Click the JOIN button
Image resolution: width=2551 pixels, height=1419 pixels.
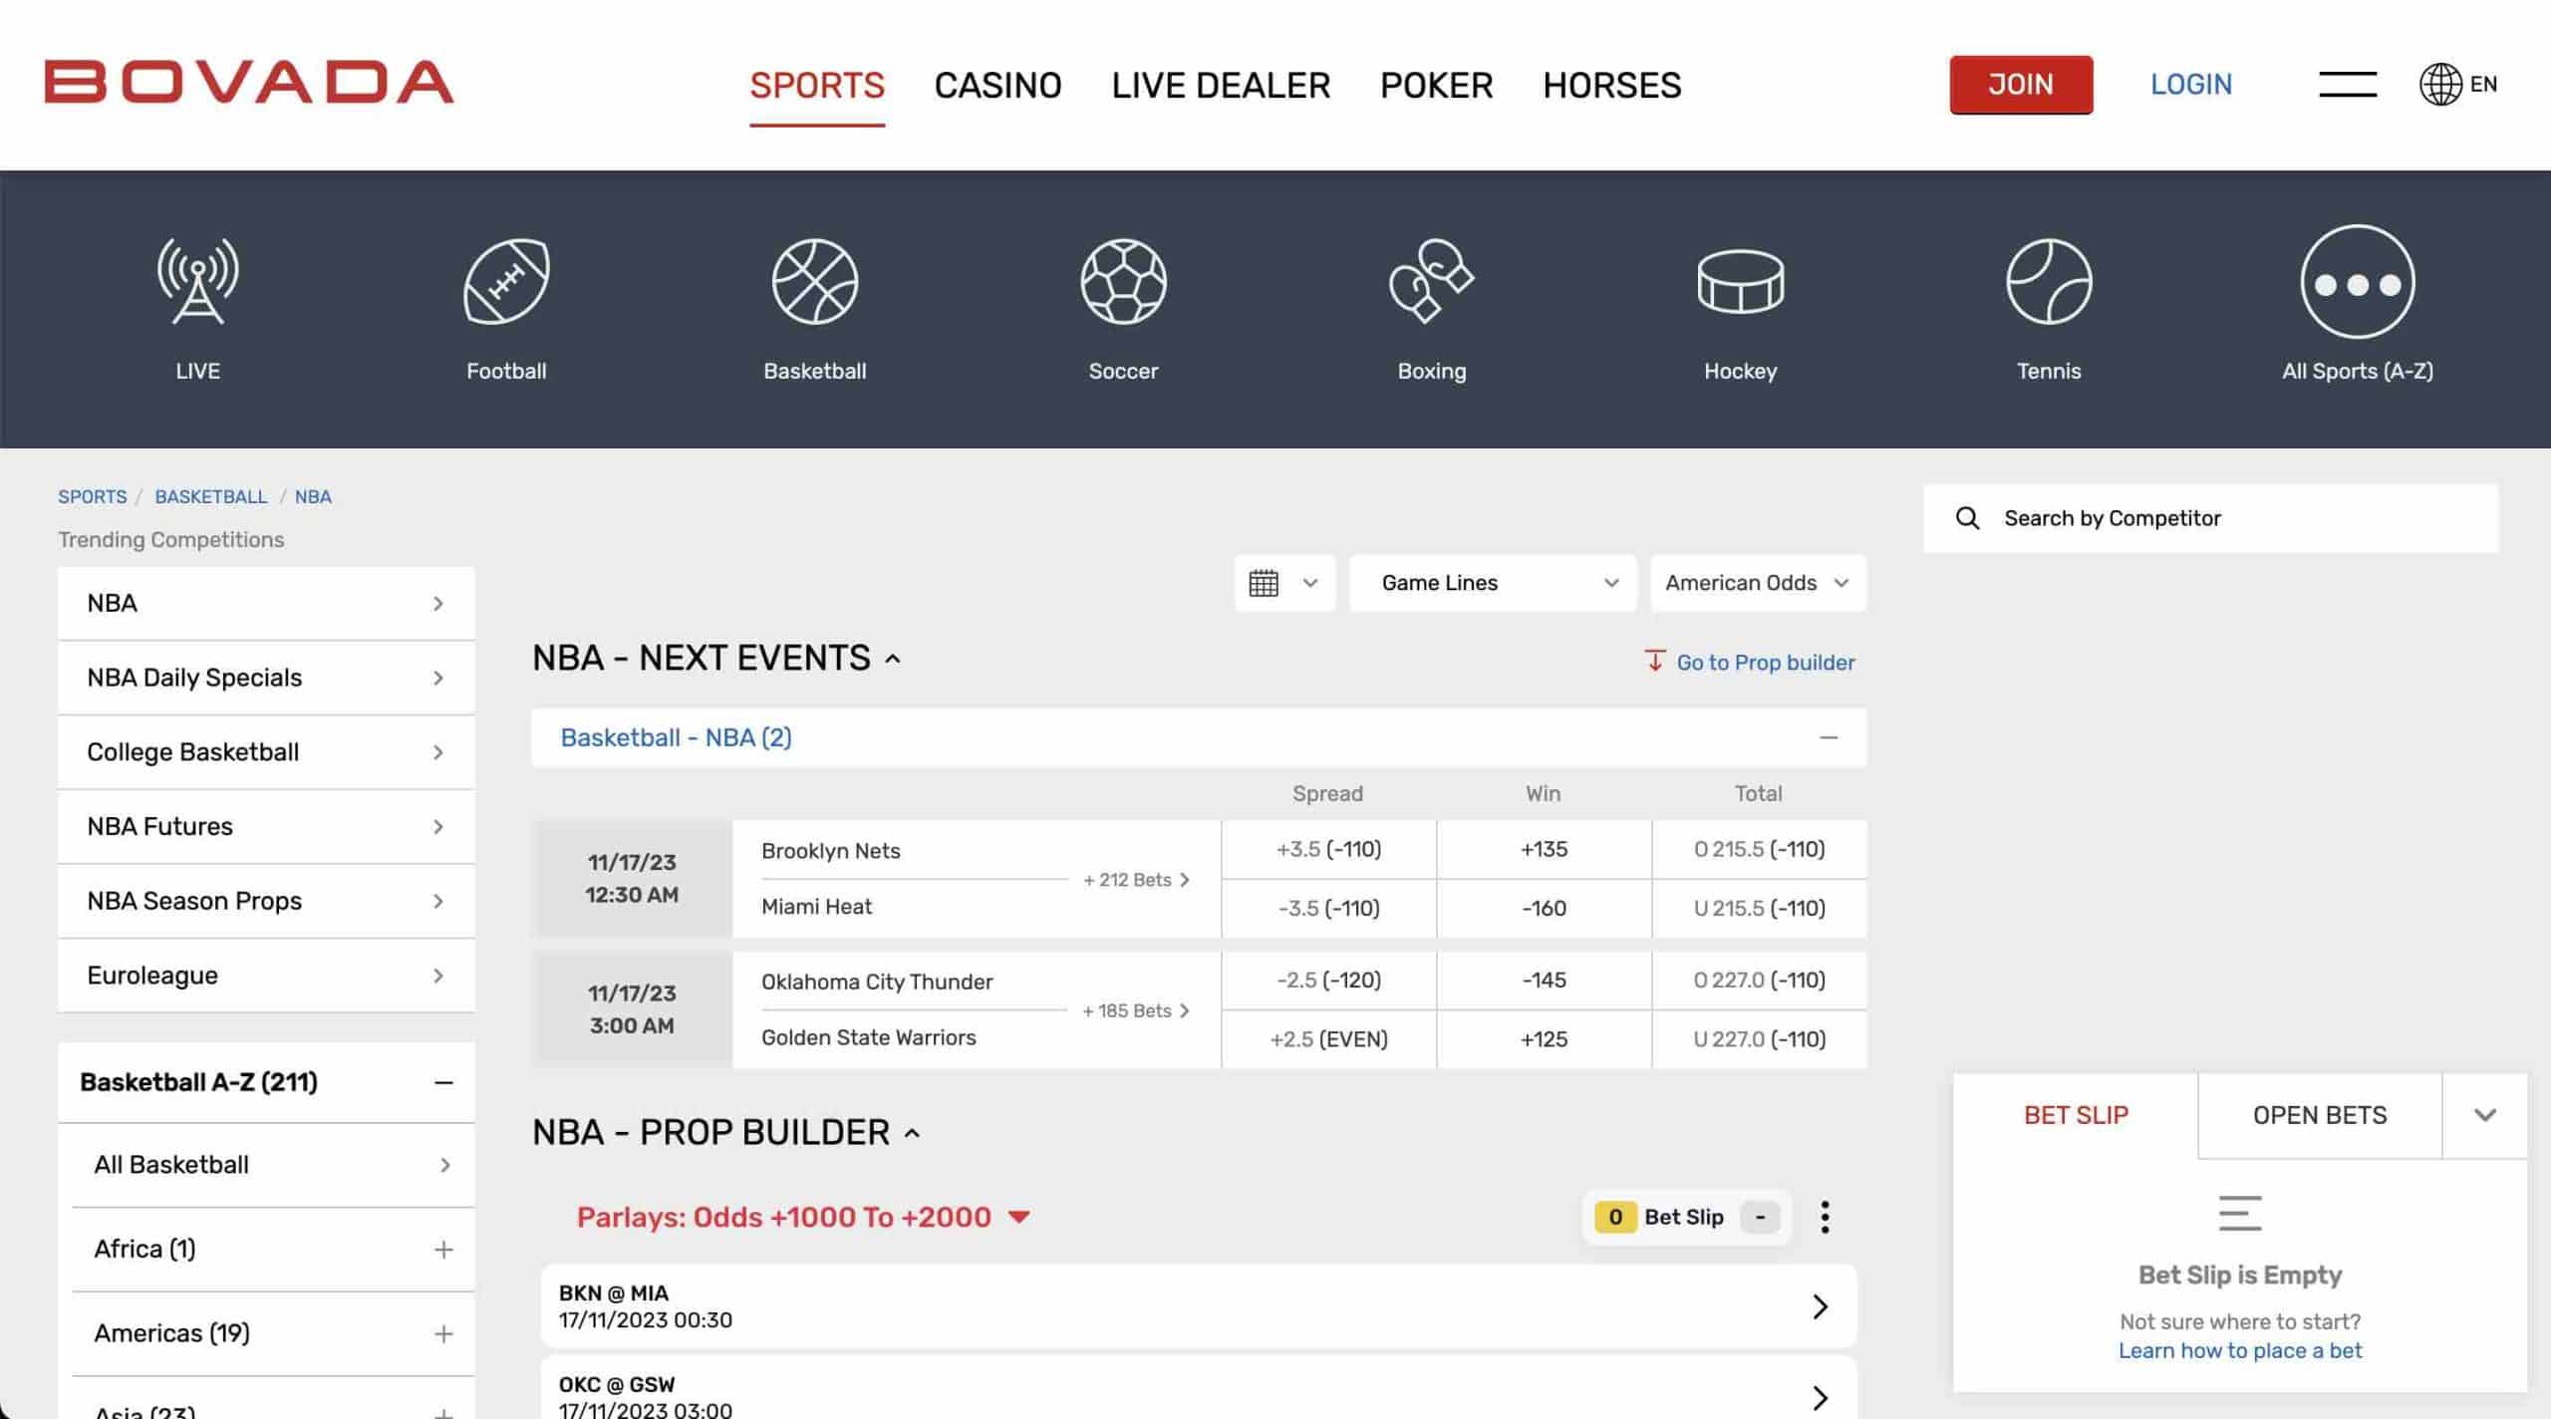pyautogui.click(x=2021, y=85)
